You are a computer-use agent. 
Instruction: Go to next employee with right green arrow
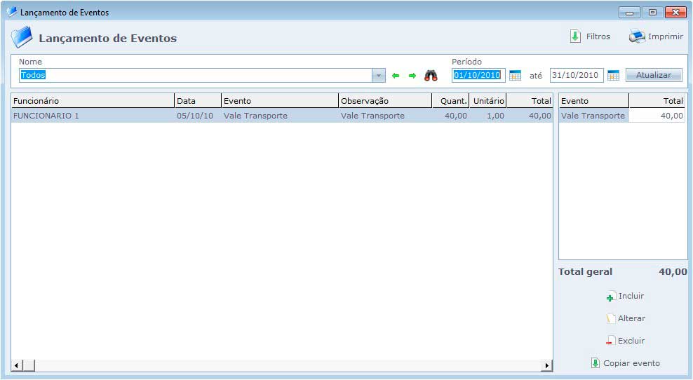pos(412,76)
